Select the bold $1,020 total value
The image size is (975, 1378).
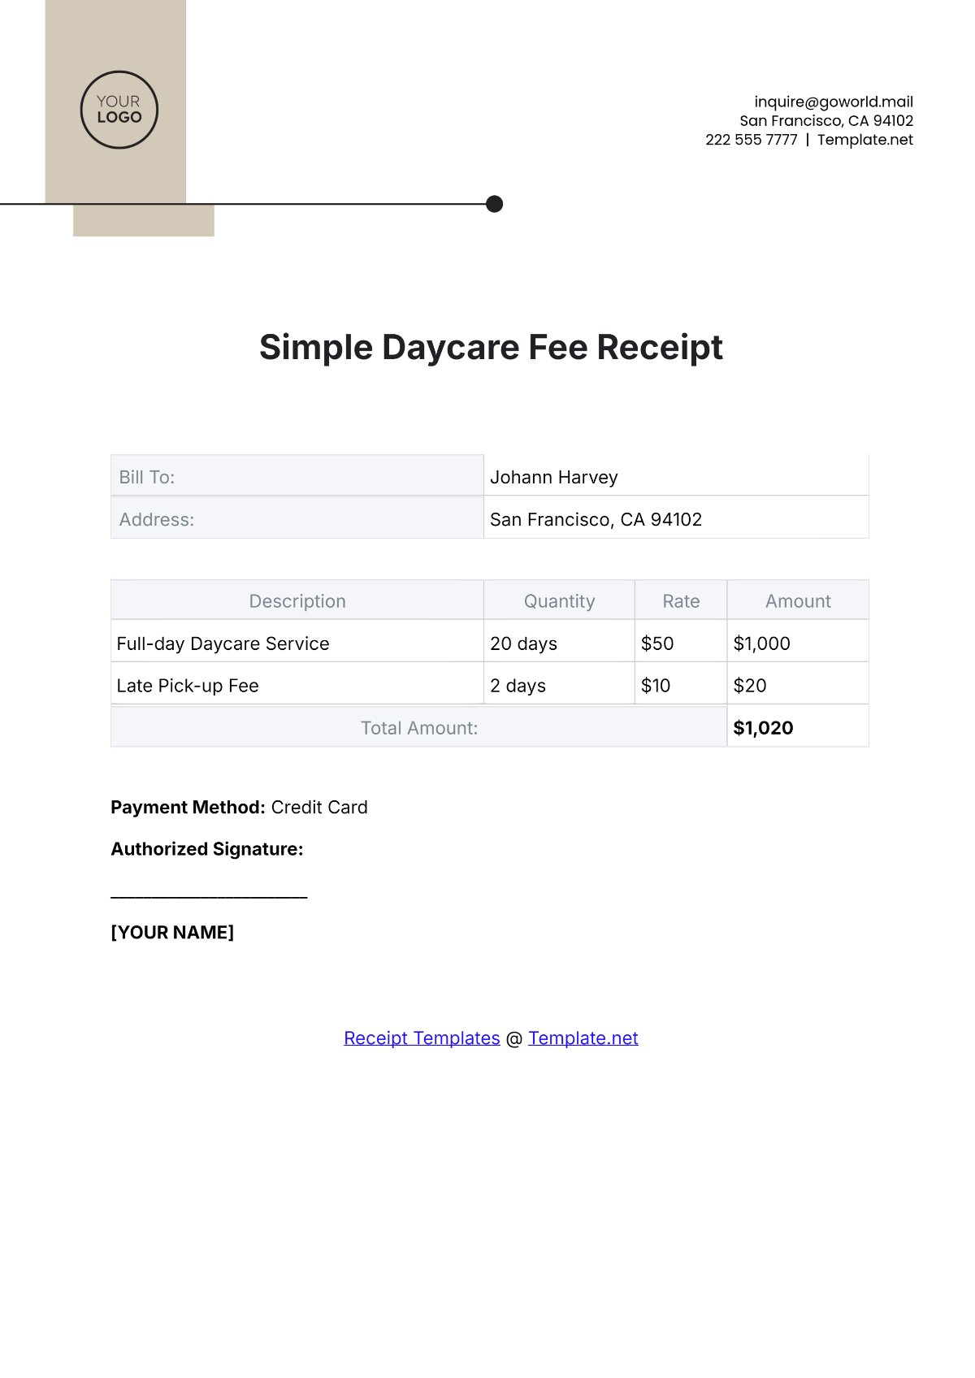[763, 728]
